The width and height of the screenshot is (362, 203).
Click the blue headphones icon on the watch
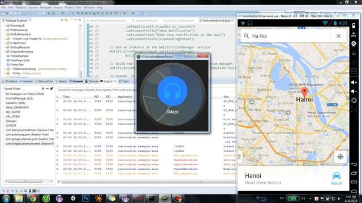[172, 91]
